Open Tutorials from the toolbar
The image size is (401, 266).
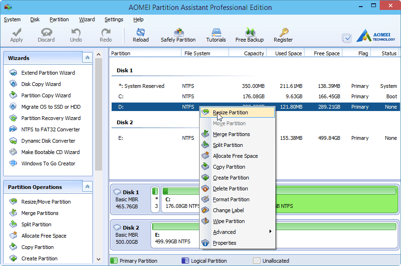(216, 35)
